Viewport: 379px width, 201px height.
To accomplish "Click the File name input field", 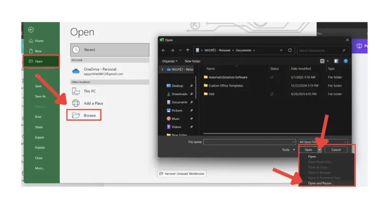I will coord(250,141).
